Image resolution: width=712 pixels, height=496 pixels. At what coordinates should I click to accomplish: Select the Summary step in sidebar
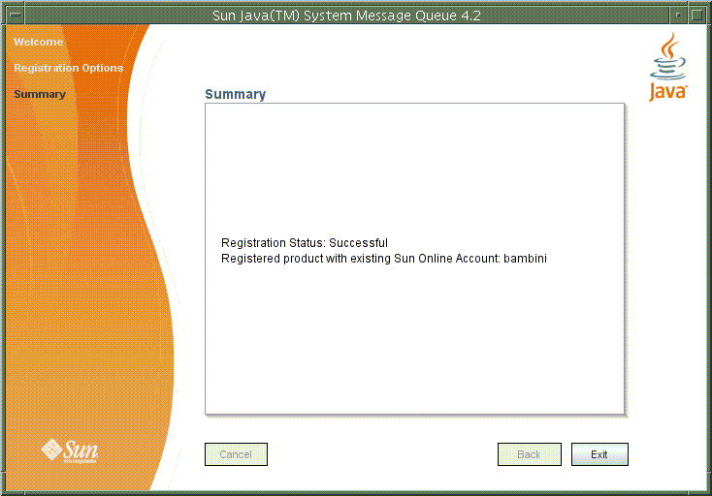[x=40, y=95]
